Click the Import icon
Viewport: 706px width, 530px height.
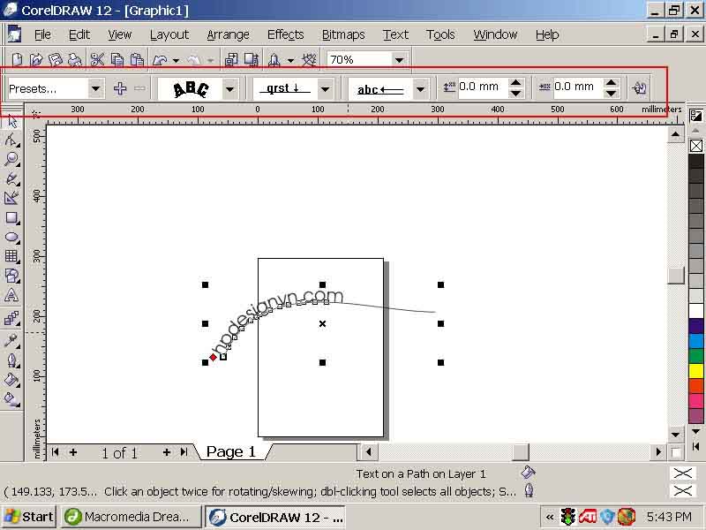pos(231,59)
